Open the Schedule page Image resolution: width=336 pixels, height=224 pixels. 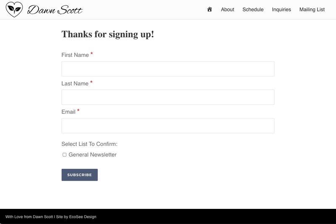tap(253, 9)
